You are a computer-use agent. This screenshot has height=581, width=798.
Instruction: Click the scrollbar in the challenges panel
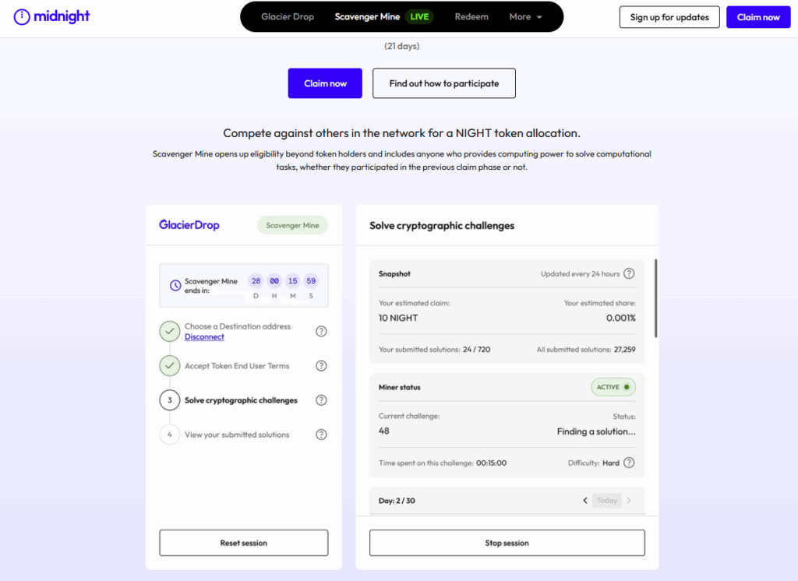coord(655,298)
